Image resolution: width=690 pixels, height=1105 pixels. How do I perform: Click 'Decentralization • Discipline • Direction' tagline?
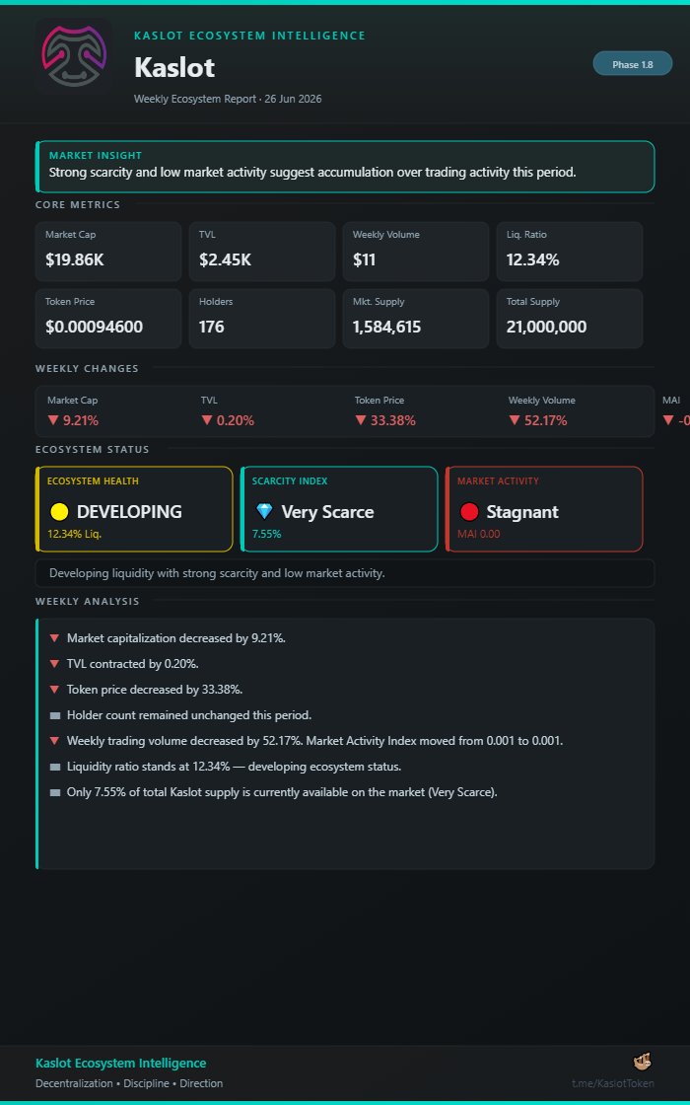coord(129,1083)
